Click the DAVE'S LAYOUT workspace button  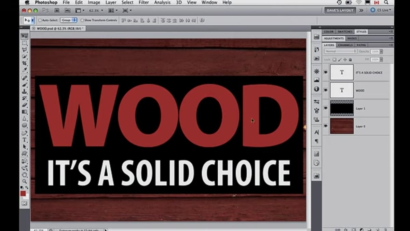tap(340, 10)
